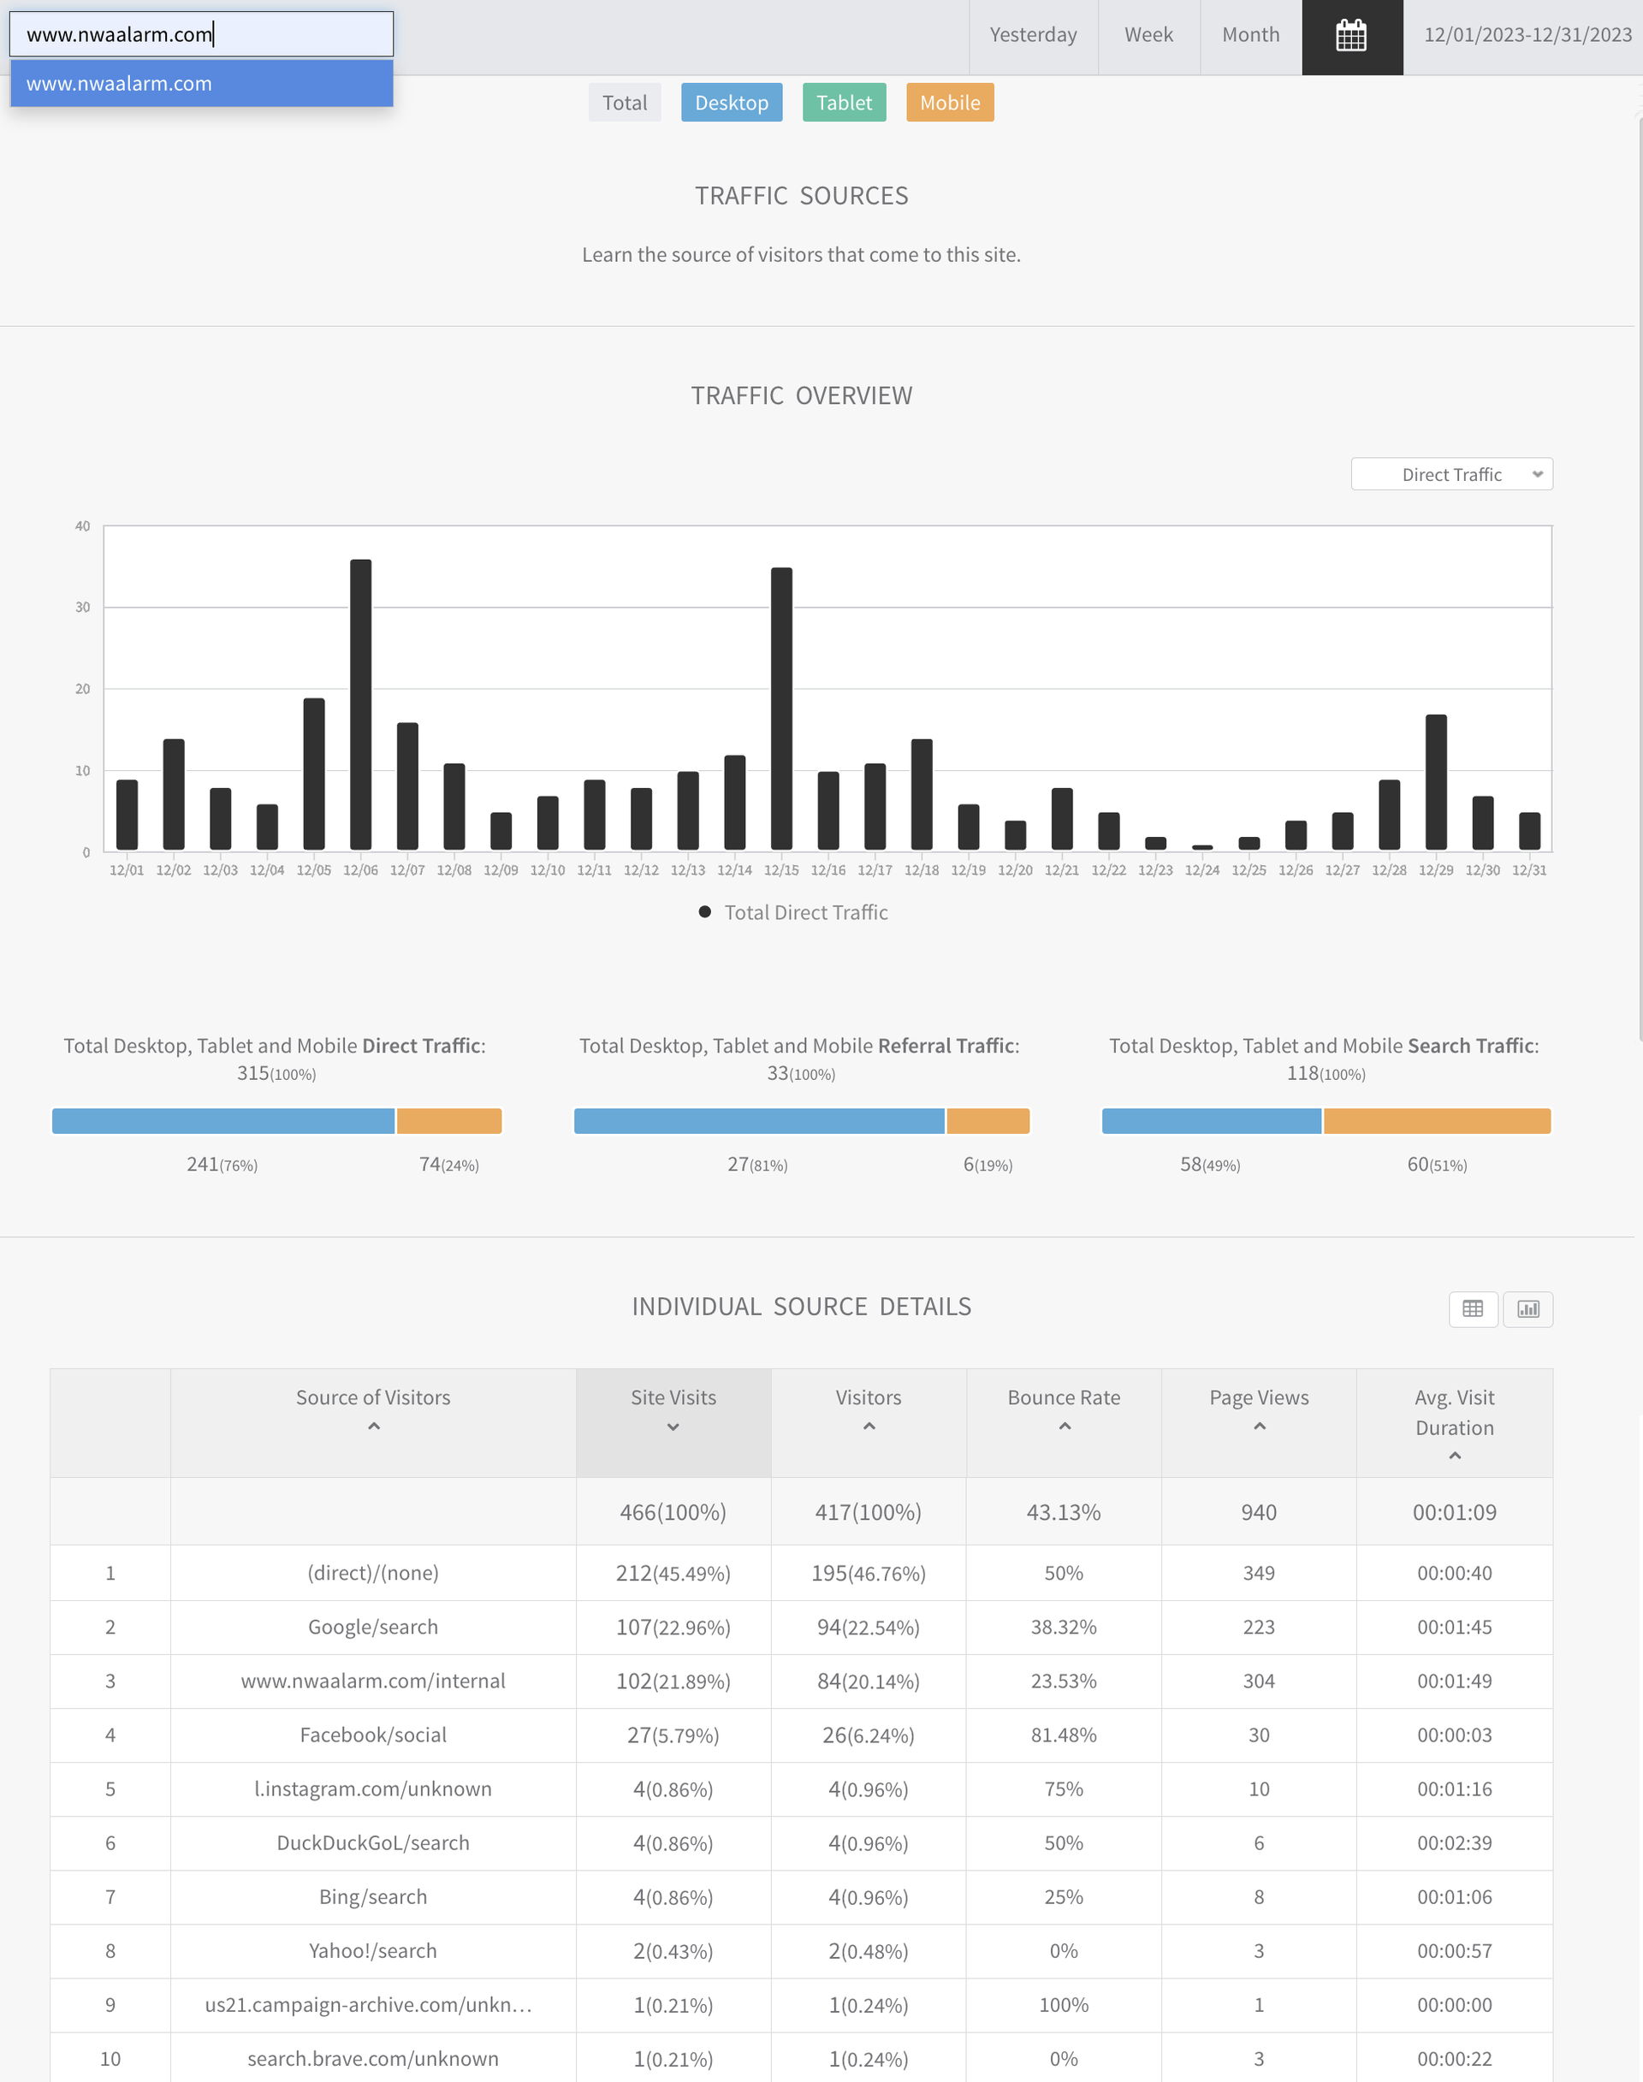1643x2082 pixels.
Task: Switch to bar chart view icon
Action: click(x=1527, y=1308)
